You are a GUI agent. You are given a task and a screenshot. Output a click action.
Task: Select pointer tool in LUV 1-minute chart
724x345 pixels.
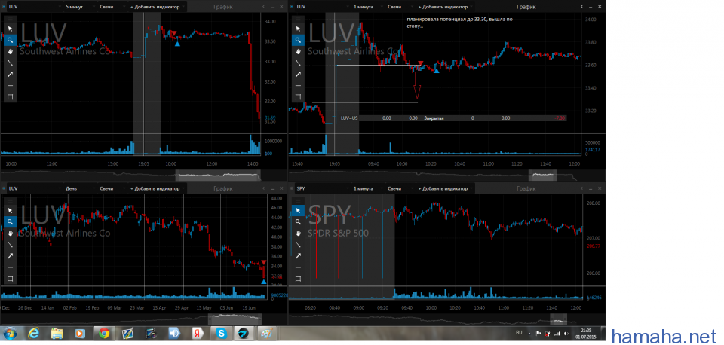299,29
